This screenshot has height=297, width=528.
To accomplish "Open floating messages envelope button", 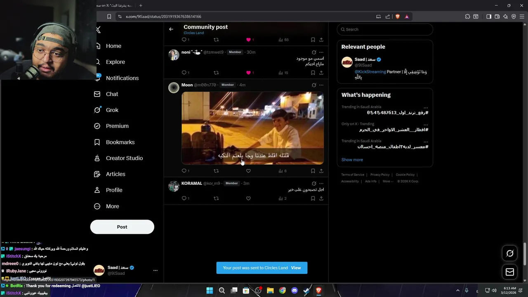I will pos(510,272).
